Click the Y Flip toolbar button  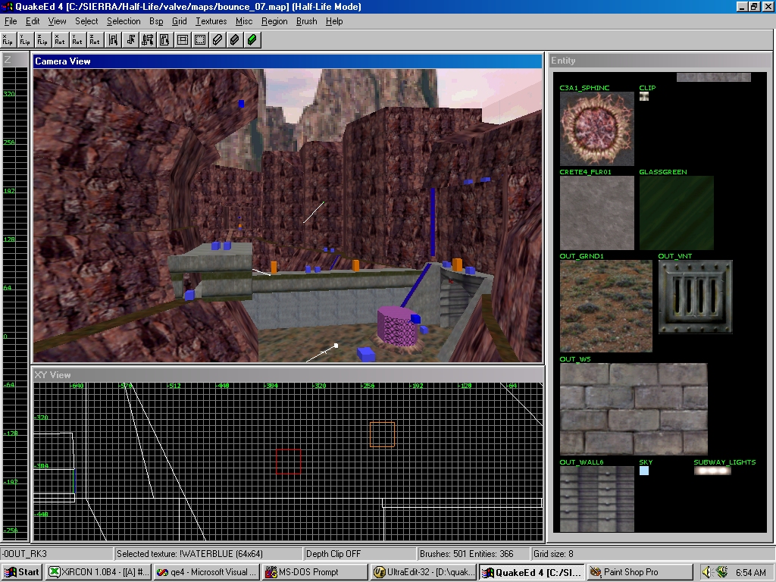click(26, 39)
